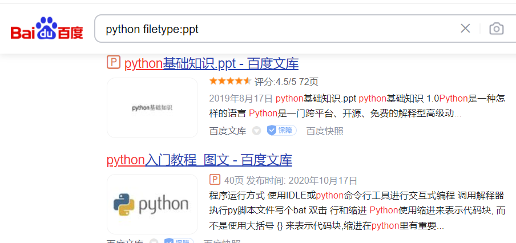
Task: Clear the search query with X icon
Action: (465, 29)
